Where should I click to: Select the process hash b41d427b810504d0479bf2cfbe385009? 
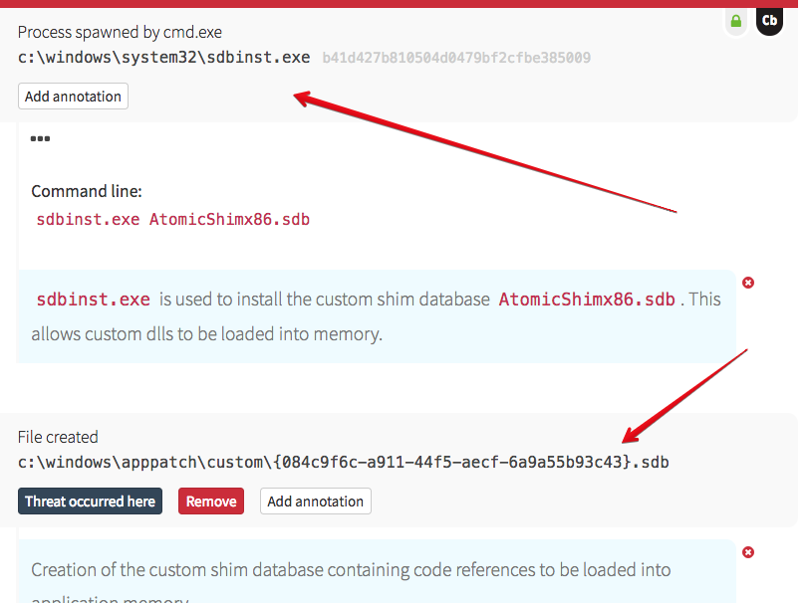456,58
